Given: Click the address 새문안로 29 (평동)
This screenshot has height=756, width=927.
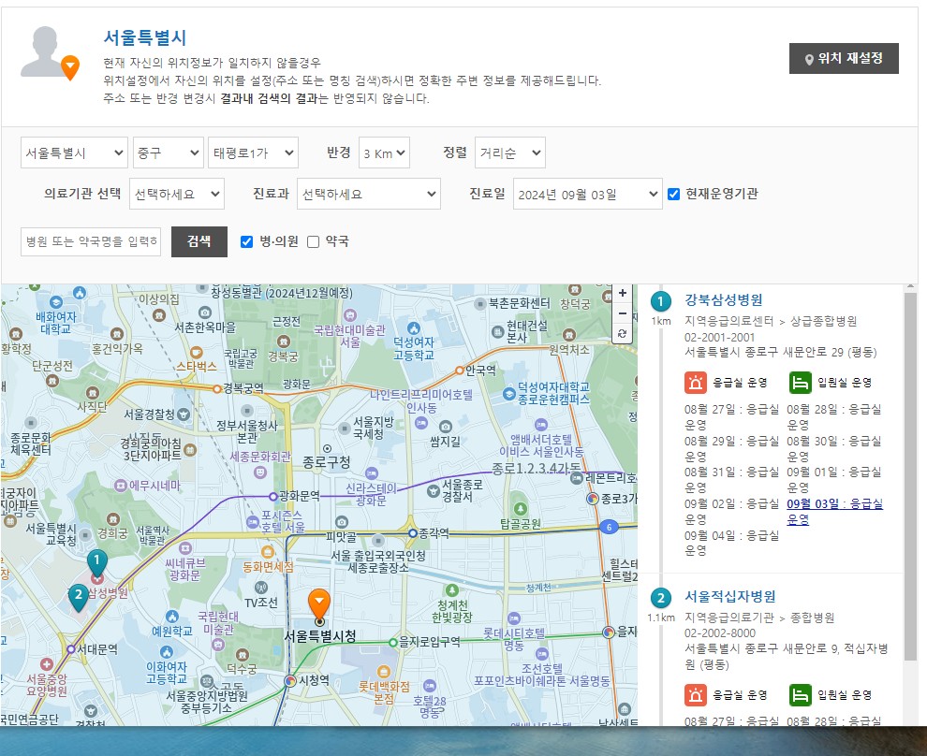Looking at the screenshot, I should pos(780,353).
